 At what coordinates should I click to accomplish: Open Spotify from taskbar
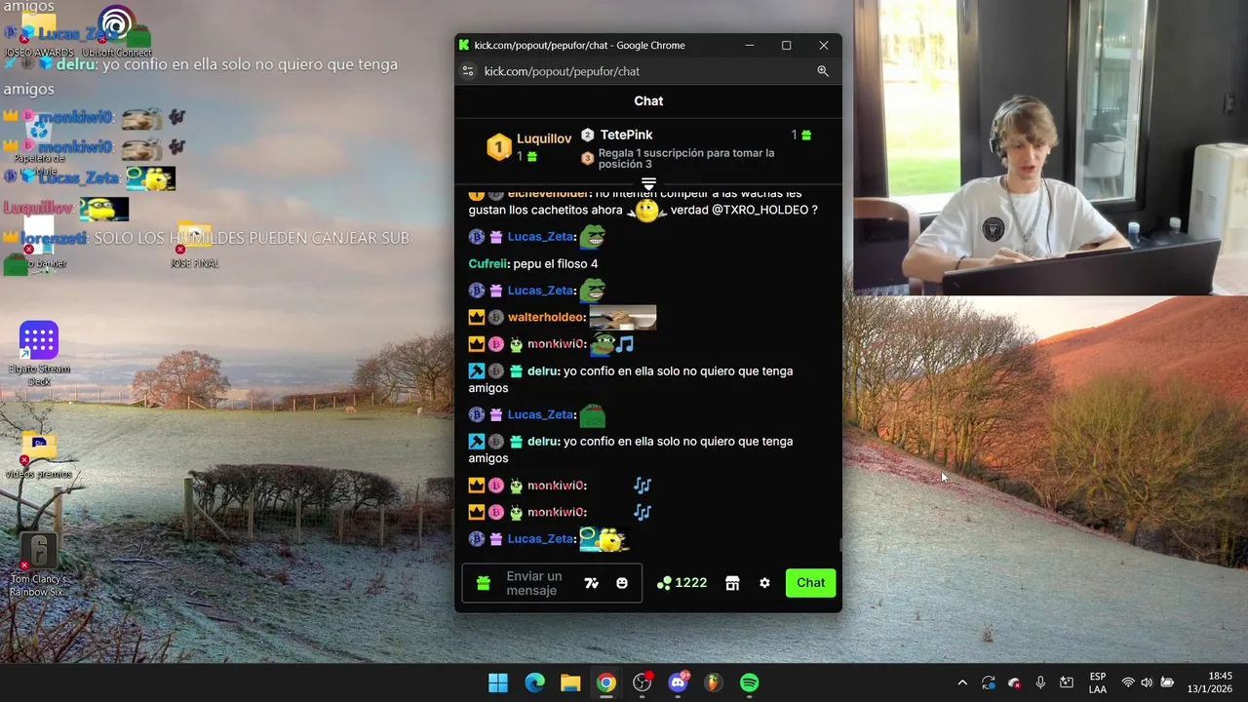click(750, 682)
